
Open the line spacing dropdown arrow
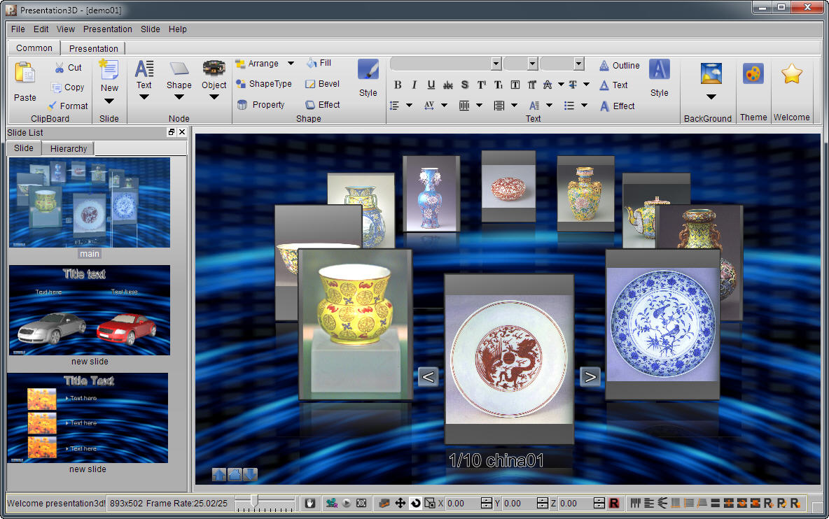tap(409, 106)
